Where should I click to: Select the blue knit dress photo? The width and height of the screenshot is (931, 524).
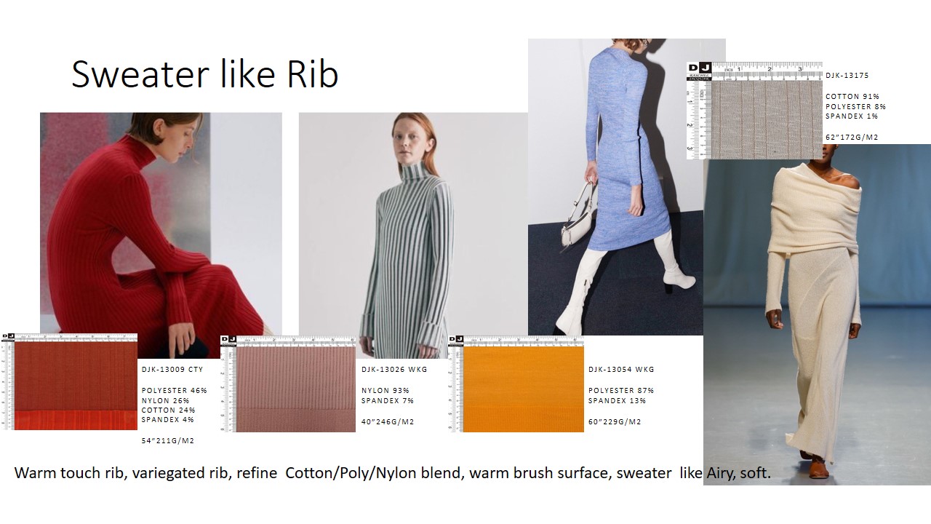click(x=615, y=186)
